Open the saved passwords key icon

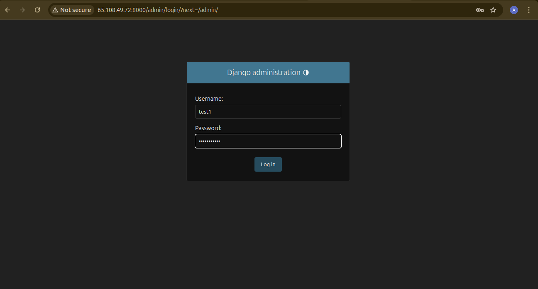(480, 10)
